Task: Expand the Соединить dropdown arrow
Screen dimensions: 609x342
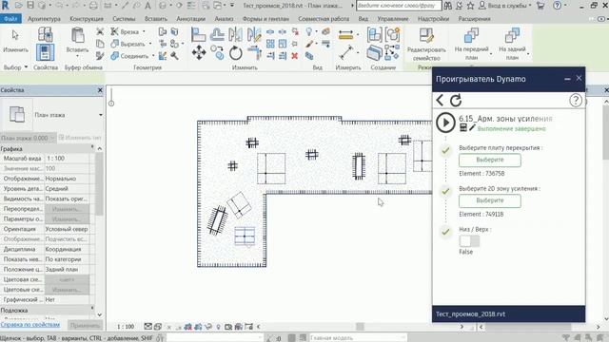Action: 153,56
